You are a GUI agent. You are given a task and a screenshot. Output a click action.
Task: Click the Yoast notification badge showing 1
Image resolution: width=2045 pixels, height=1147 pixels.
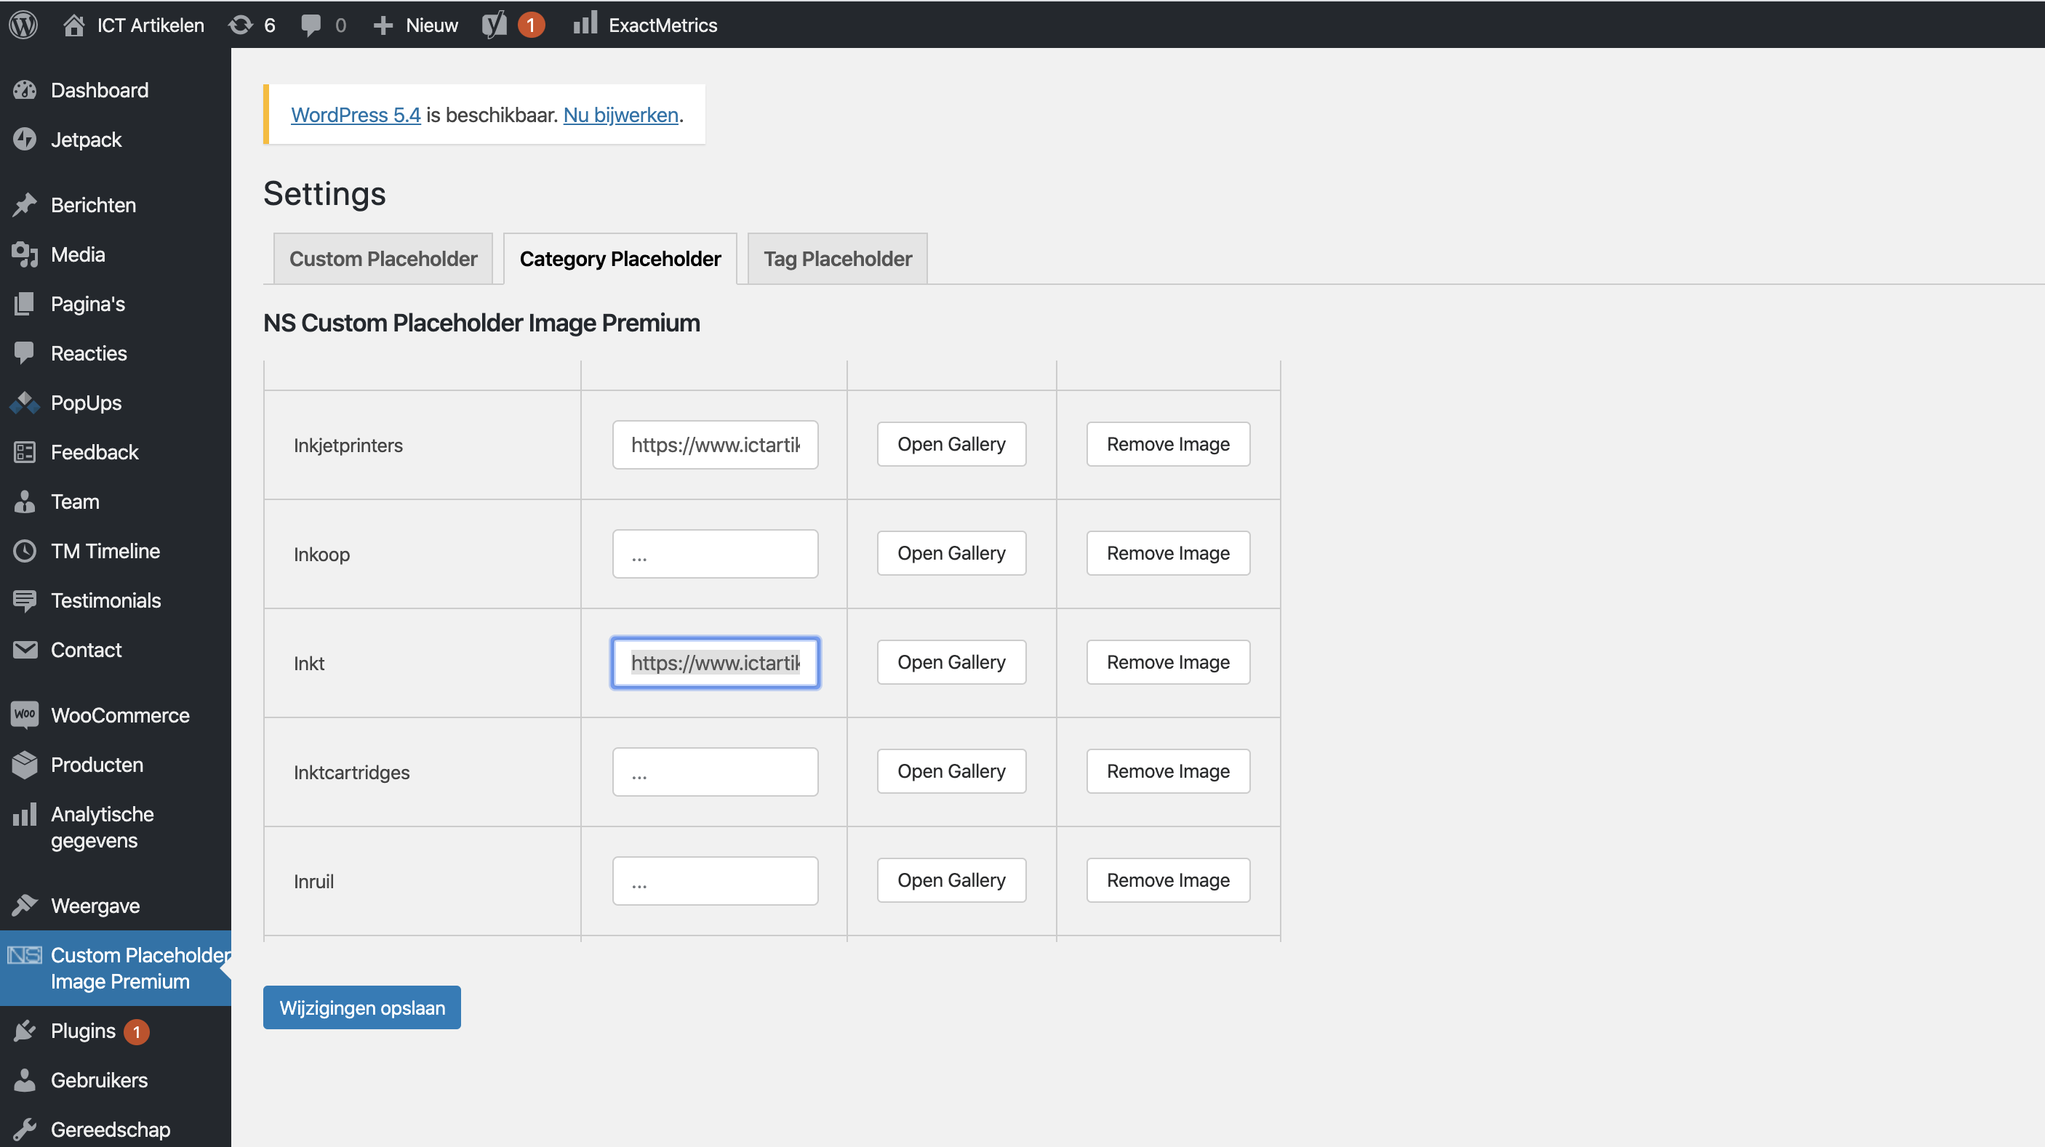click(x=531, y=25)
